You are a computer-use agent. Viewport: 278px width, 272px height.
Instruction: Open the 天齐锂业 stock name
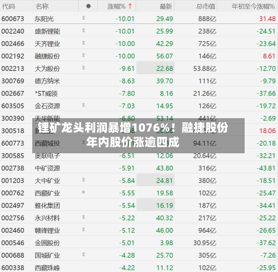[x=47, y=43]
